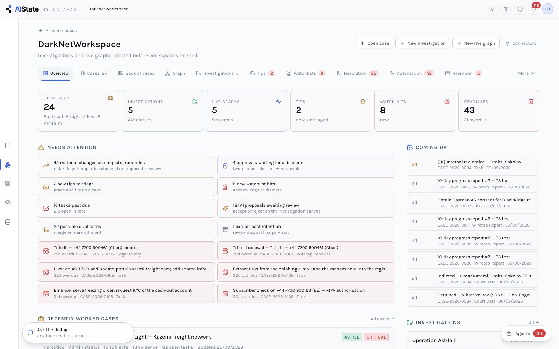Screen dimensions: 559x349
Task: Open 42 material changes attention item
Action: point(126,165)
